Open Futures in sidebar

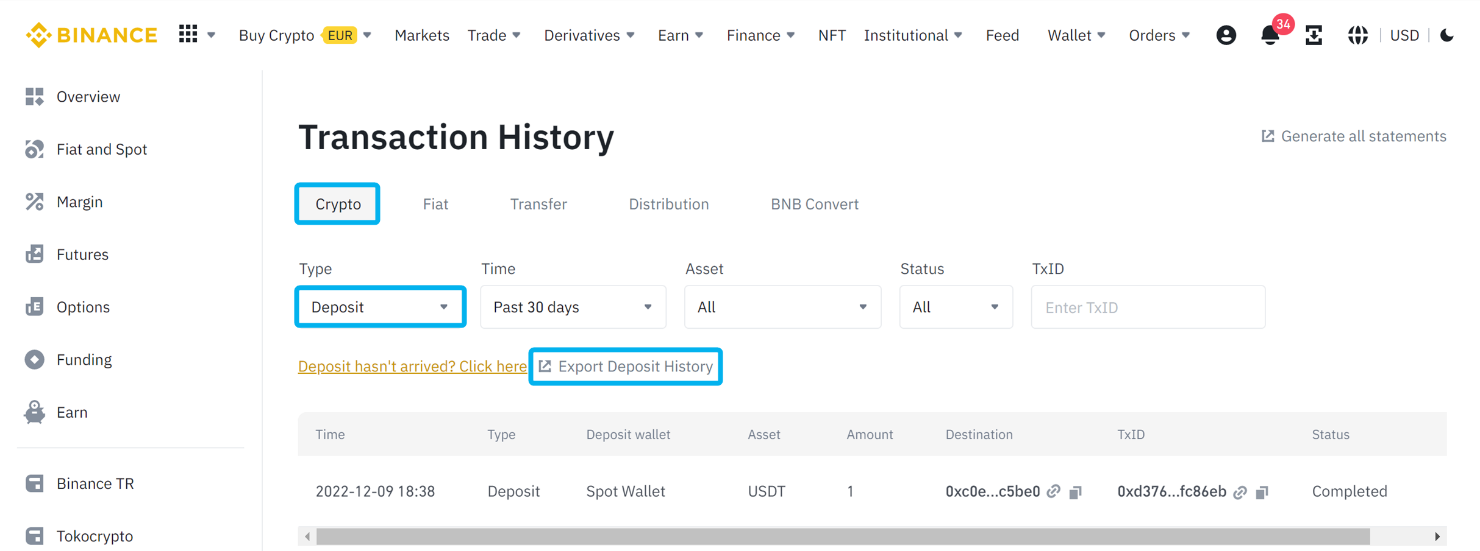pos(82,254)
